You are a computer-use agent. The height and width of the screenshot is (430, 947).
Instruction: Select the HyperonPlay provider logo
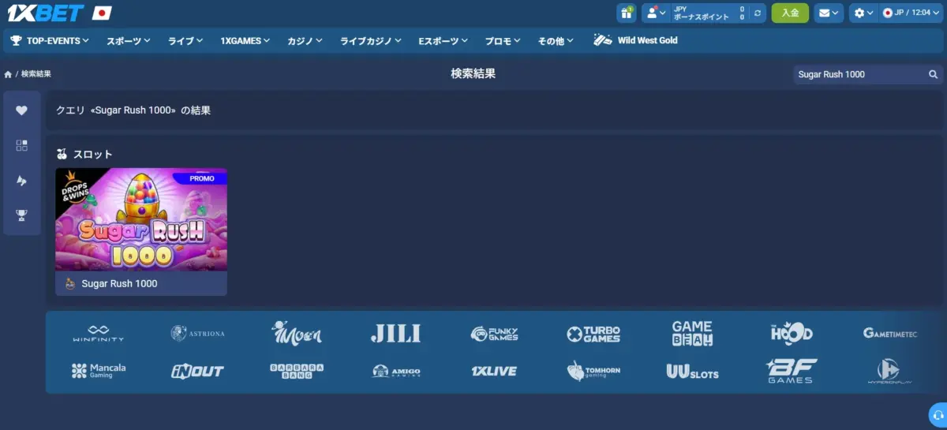889,371
